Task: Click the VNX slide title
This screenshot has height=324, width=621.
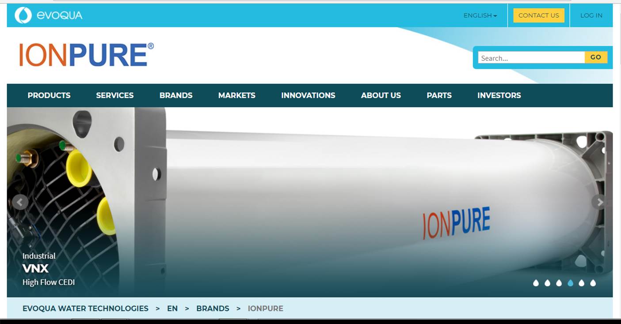Action: pos(35,268)
